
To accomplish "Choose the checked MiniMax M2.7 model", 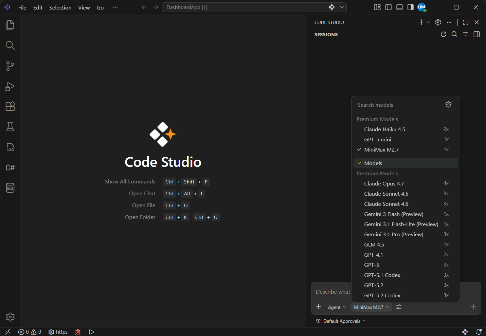I will pyautogui.click(x=406, y=150).
